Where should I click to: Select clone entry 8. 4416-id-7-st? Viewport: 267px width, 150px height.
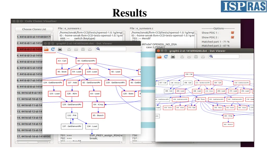click(30, 80)
